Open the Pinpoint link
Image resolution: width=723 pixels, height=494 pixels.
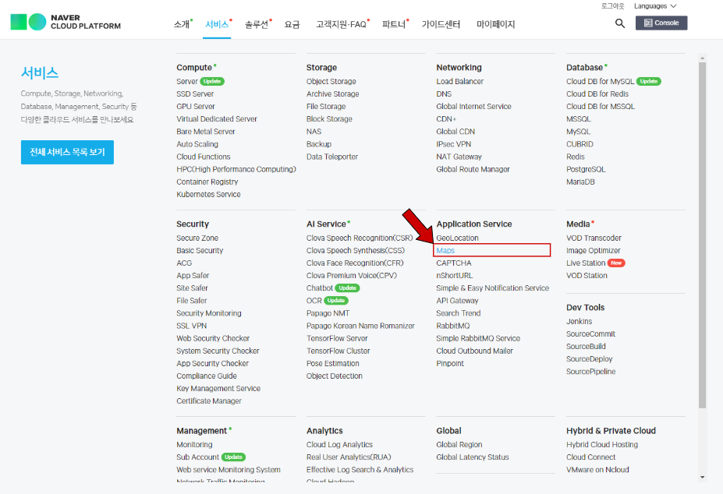(450, 364)
